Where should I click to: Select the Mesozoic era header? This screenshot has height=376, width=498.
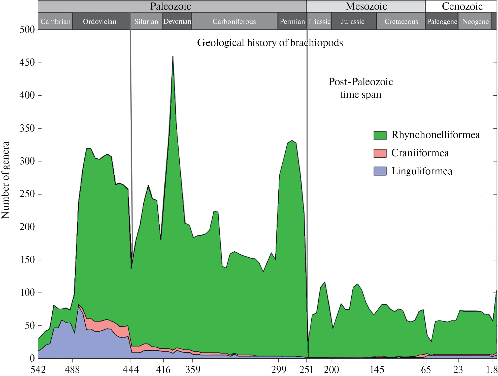click(x=366, y=6)
